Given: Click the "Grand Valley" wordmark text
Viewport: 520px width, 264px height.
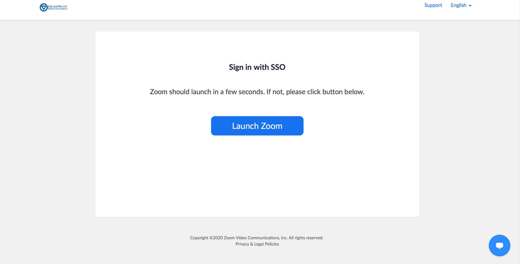Looking at the screenshot, I should pos(58,6).
